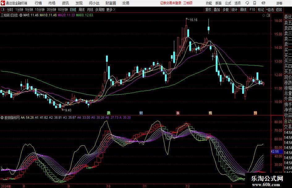Screen dimensions: 292x188
Task: Click the MA60: 12.63 indicator value
Action: pos(84,15)
